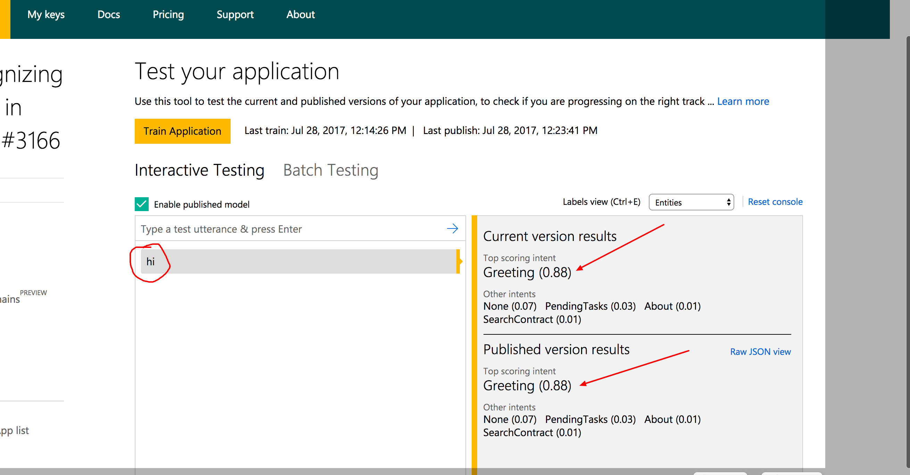Screen dimensions: 910x475
Task: Open the About page from the navigation bar
Action: coord(300,15)
